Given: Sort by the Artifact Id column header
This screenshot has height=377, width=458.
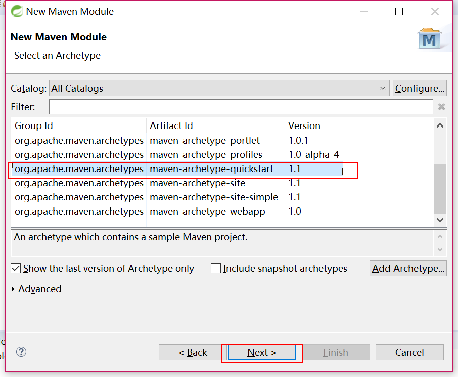Looking at the screenshot, I should [x=215, y=126].
